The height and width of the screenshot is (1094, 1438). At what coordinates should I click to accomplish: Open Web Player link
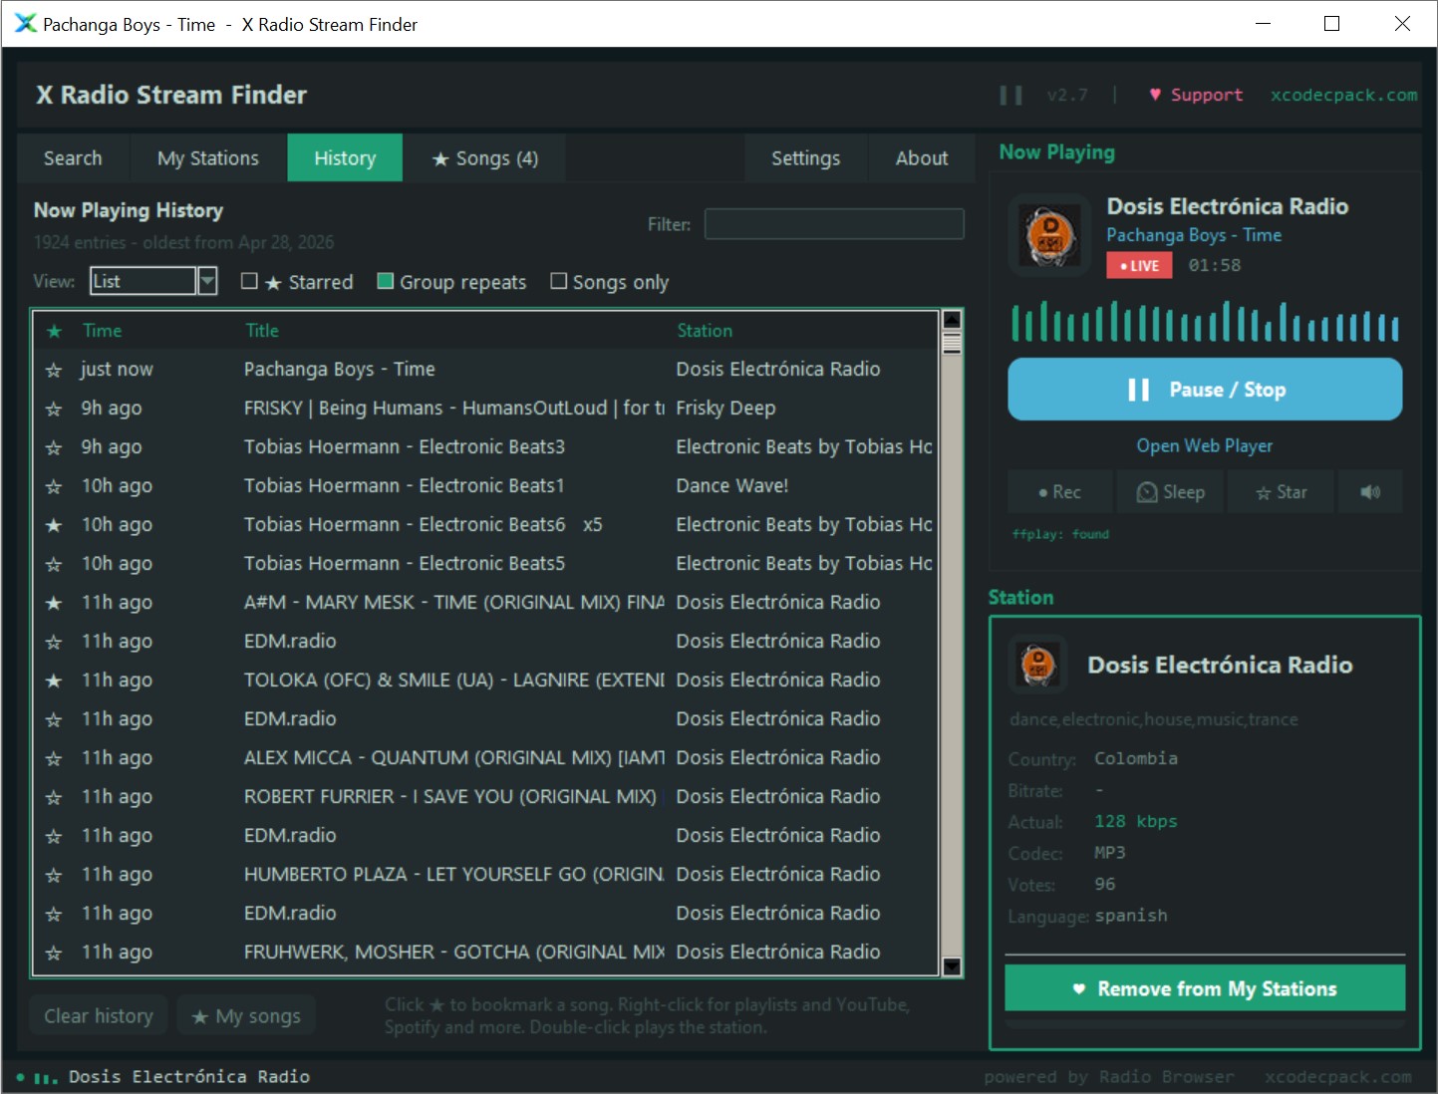click(x=1205, y=446)
